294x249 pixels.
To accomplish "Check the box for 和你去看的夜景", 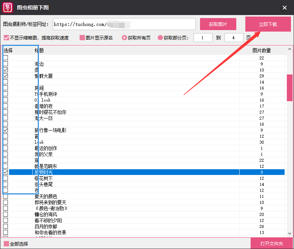I will coord(6,232).
